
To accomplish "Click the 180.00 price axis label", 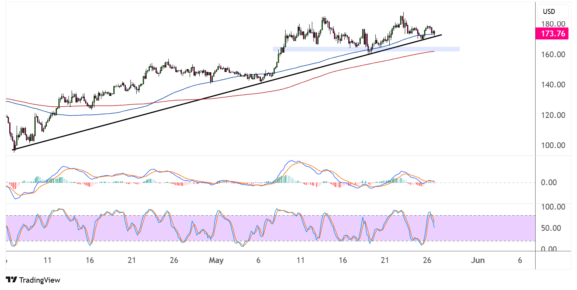I will (553, 24).
